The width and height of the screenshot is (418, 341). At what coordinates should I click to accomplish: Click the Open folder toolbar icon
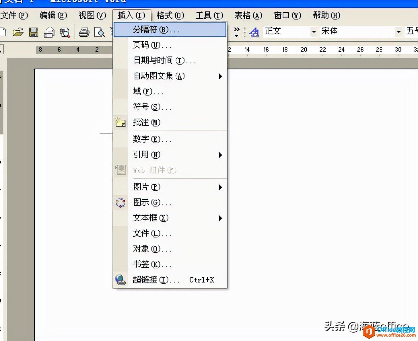pos(18,32)
